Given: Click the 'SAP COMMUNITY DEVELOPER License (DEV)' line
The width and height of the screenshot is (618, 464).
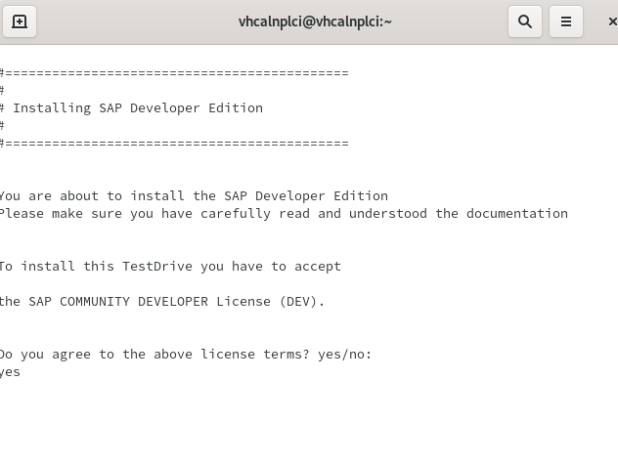Looking at the screenshot, I should 162,301.
